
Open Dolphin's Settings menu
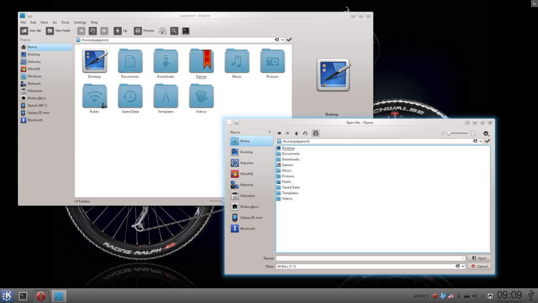pyautogui.click(x=80, y=22)
